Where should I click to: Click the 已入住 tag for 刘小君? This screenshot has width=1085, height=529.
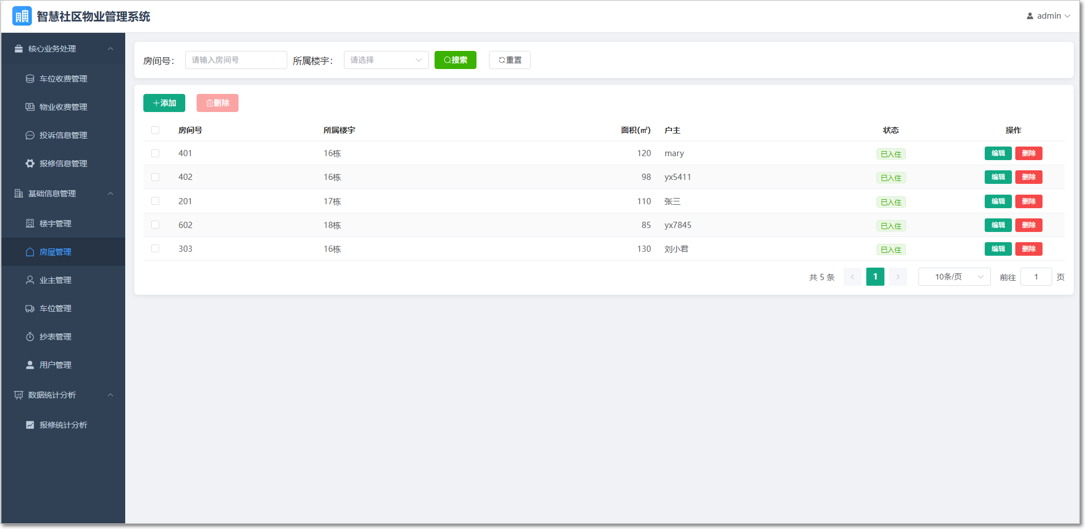point(891,250)
